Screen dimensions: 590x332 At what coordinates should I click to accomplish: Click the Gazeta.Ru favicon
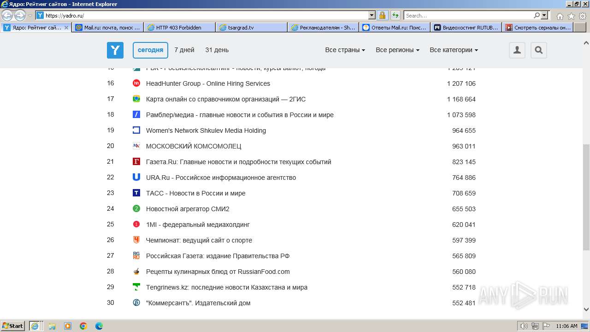(x=136, y=162)
